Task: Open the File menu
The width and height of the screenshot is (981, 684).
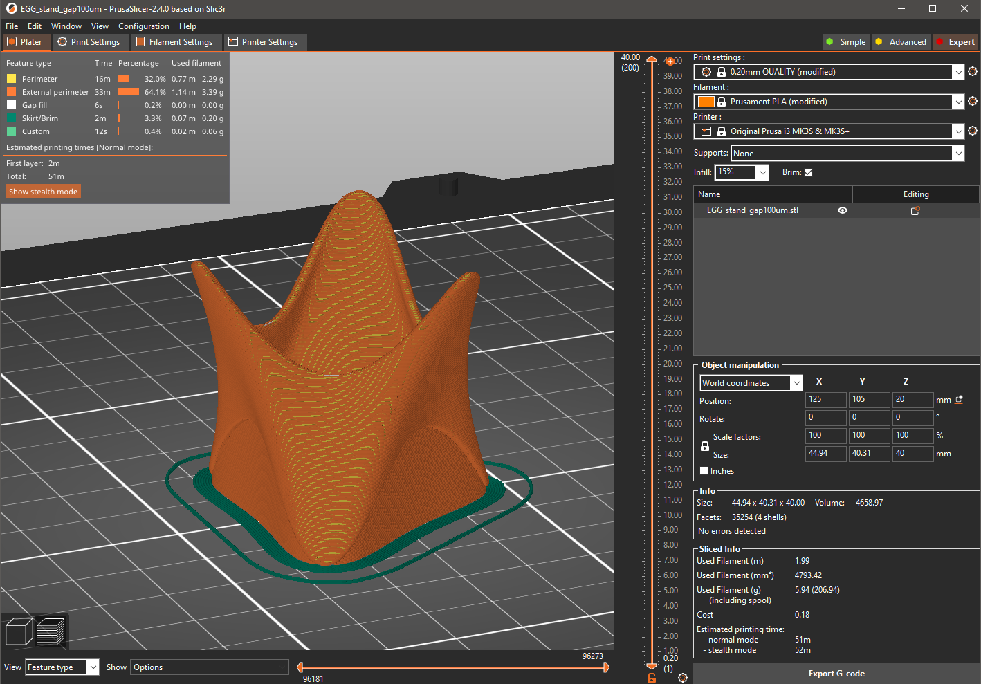Action: (x=12, y=26)
